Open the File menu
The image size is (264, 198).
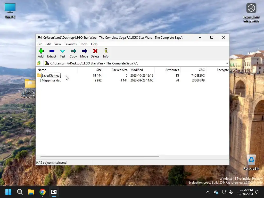click(40, 44)
